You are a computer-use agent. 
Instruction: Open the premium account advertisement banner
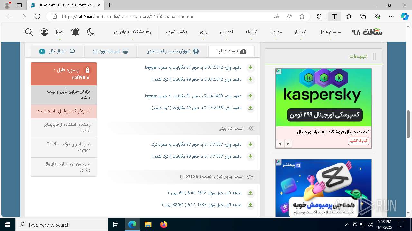pyautogui.click(x=323, y=188)
